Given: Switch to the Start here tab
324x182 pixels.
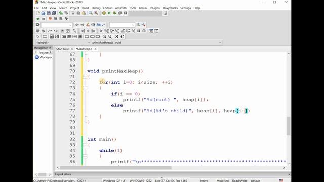Looking at the screenshot, I should pyautogui.click(x=63, y=49).
